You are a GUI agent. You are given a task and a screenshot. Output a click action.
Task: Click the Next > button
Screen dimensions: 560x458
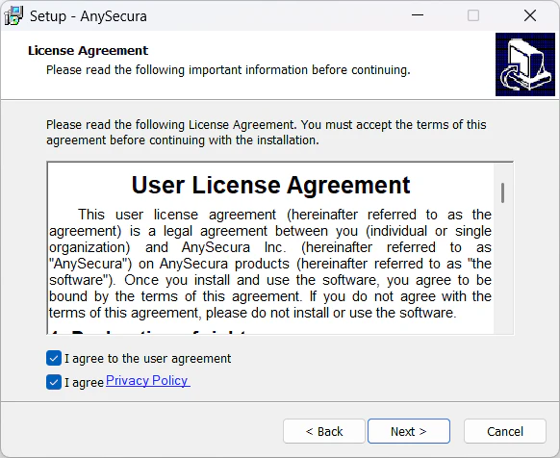click(x=409, y=431)
